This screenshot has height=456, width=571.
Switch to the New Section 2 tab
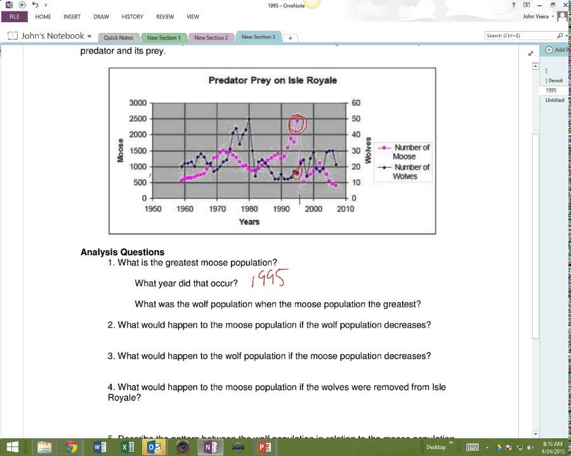211,37
